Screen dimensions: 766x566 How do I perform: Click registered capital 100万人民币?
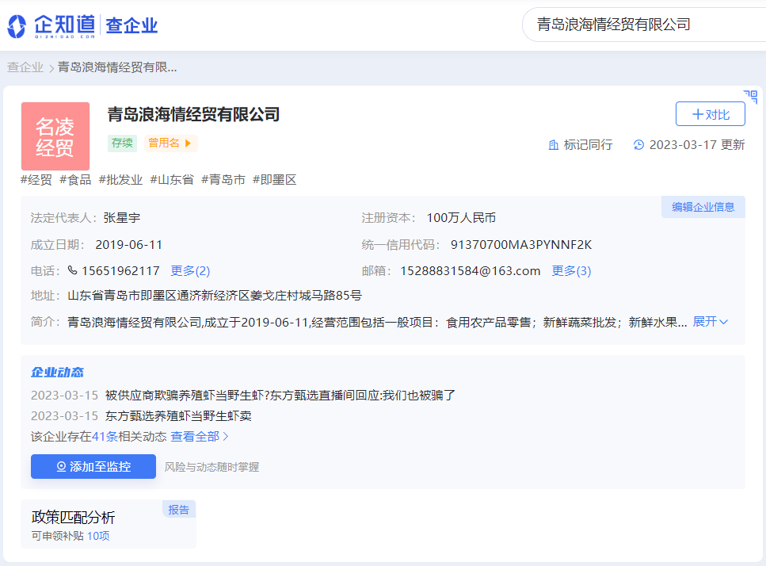[461, 218]
